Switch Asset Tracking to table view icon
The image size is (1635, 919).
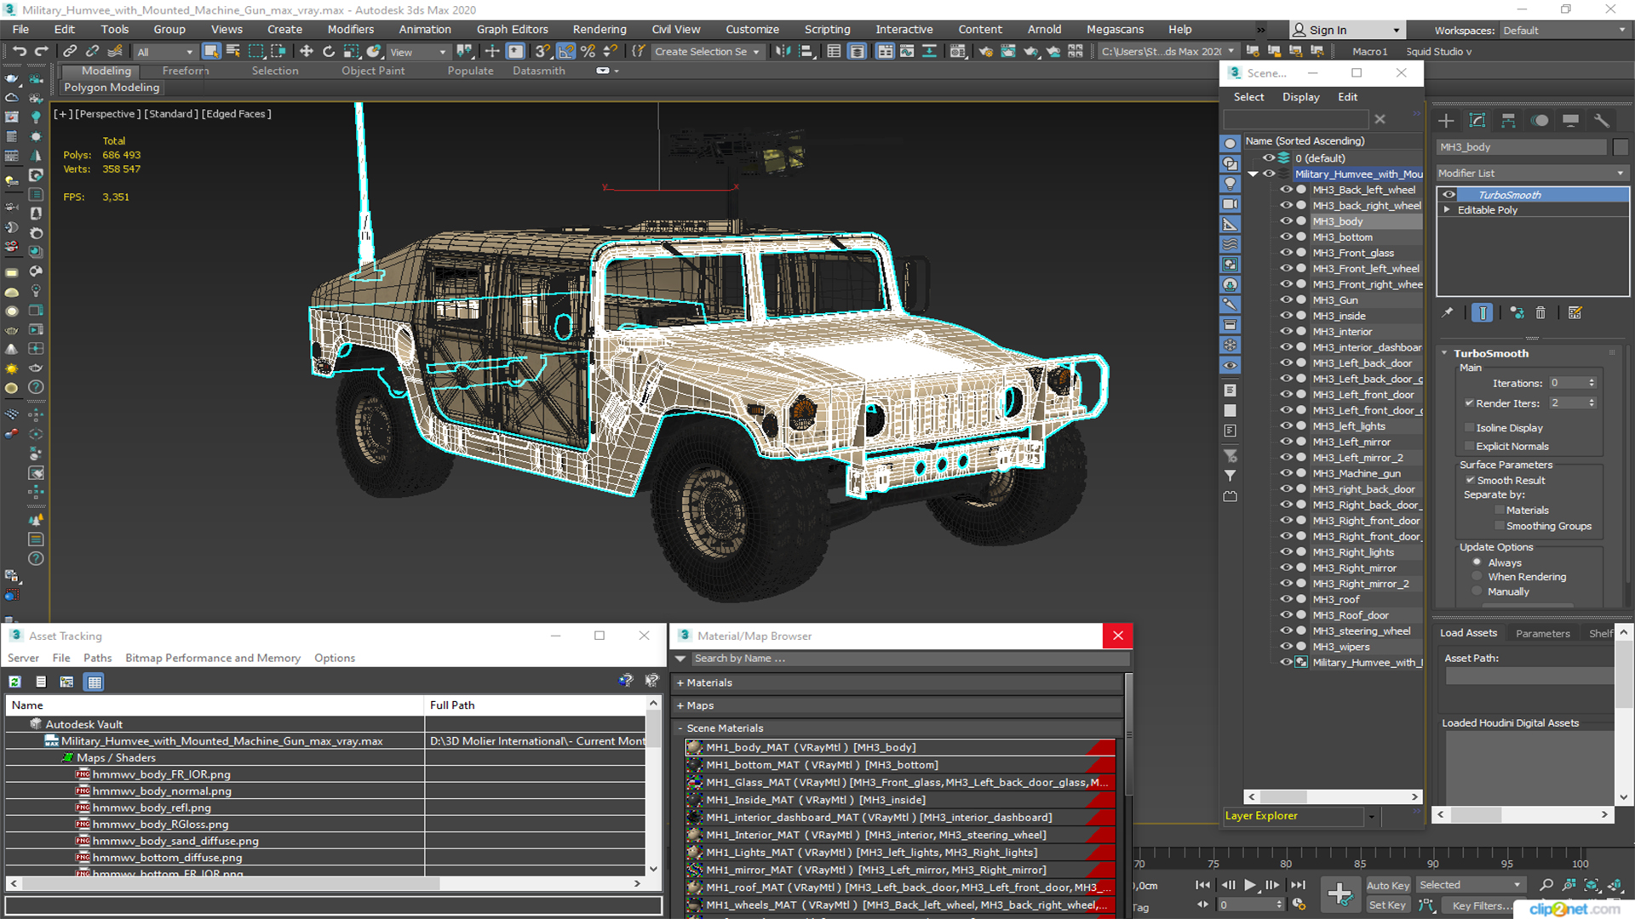[95, 682]
